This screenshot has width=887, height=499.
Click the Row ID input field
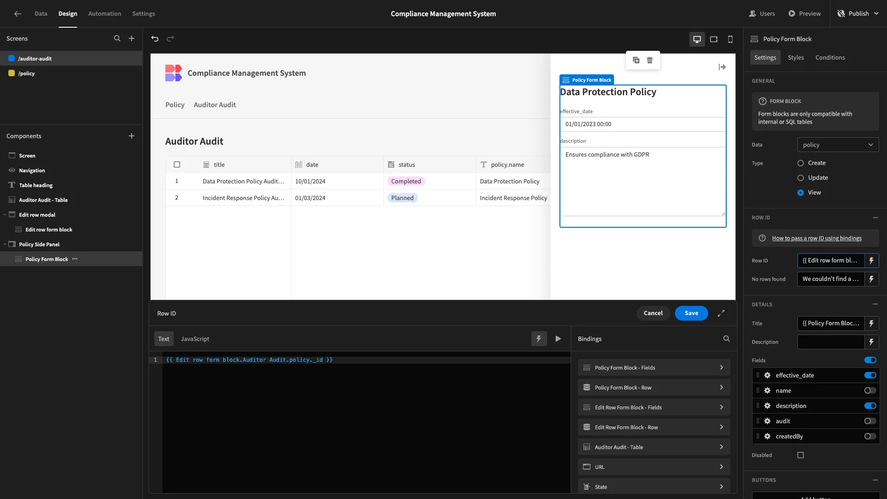pos(831,261)
